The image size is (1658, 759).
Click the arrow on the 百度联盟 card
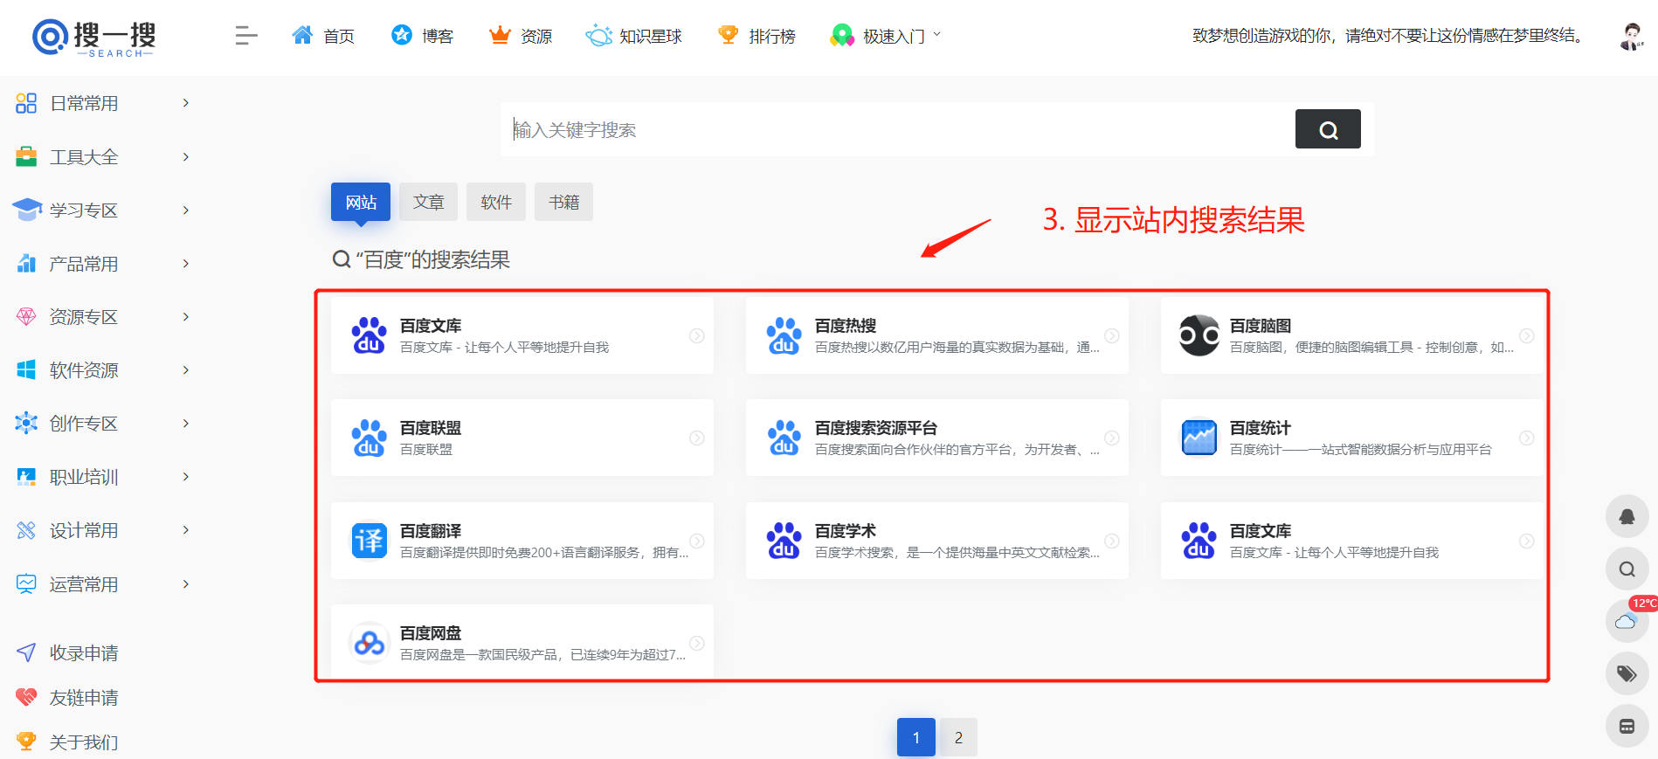697,438
